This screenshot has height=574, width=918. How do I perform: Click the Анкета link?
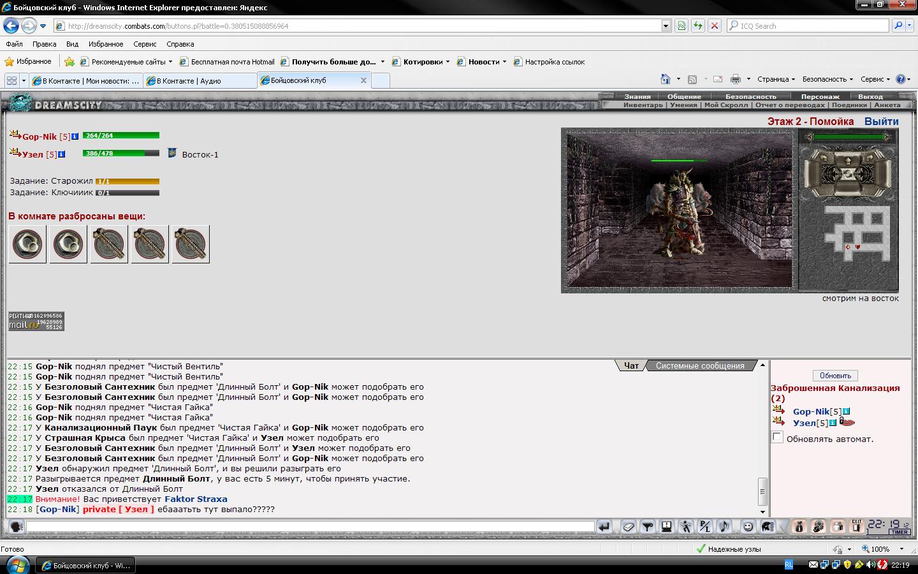[x=887, y=105]
